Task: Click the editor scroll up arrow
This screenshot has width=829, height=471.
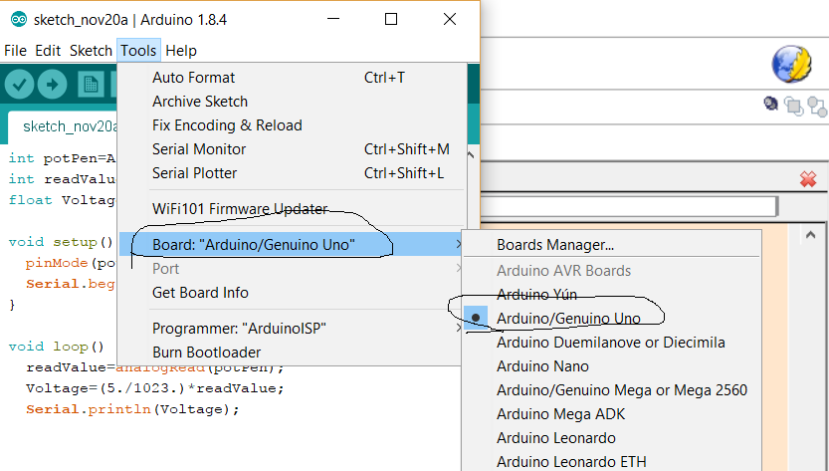Action: (x=471, y=155)
